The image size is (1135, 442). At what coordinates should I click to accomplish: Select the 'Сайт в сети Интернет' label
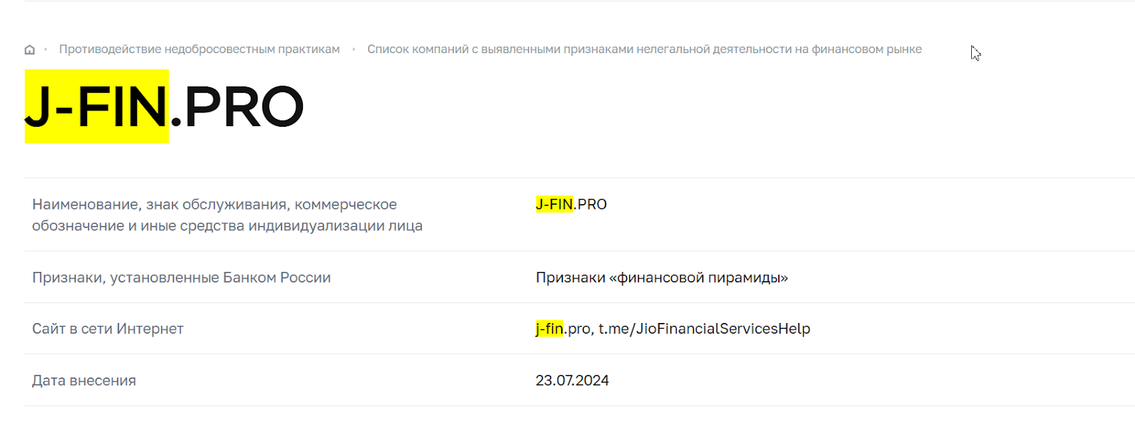tap(108, 329)
